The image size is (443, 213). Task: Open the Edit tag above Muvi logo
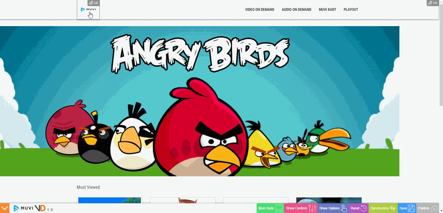coord(94,3)
